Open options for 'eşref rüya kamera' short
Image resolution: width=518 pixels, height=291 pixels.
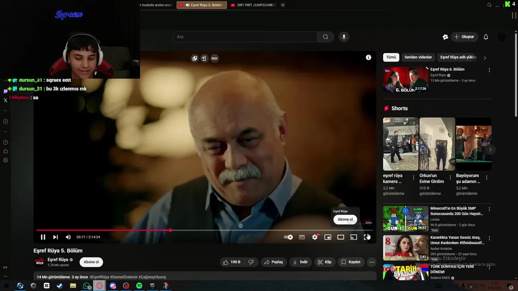pyautogui.click(x=413, y=178)
